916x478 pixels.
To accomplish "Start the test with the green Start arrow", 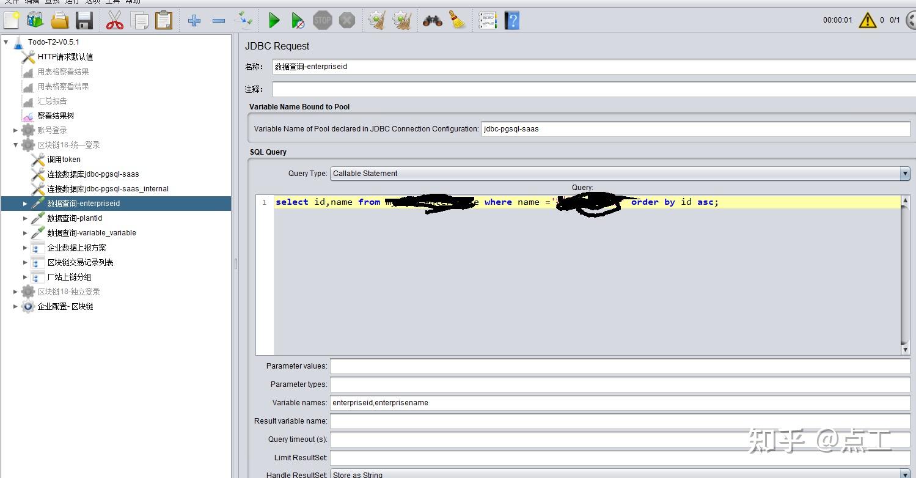I will coord(274,20).
